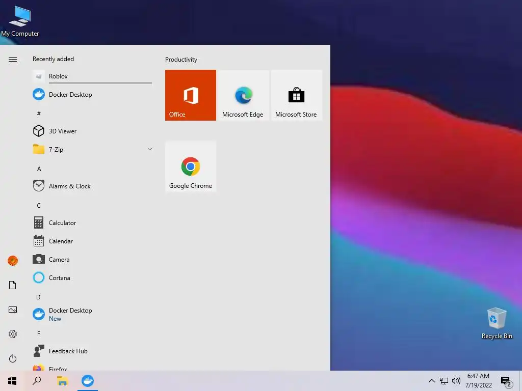Select My Computer desktop icon

[x=20, y=21]
